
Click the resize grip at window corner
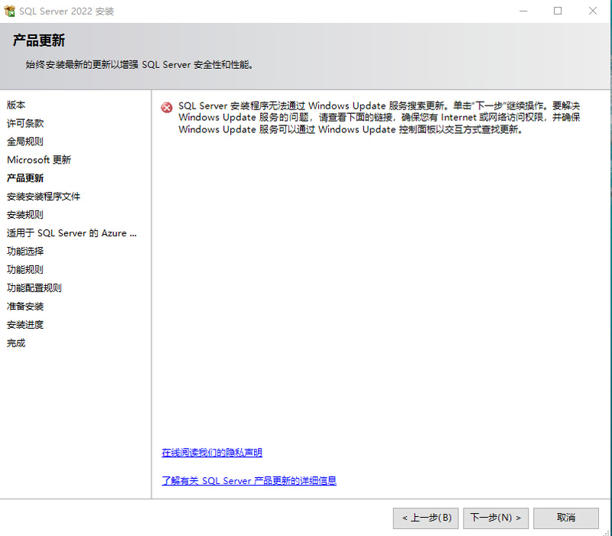point(606,532)
